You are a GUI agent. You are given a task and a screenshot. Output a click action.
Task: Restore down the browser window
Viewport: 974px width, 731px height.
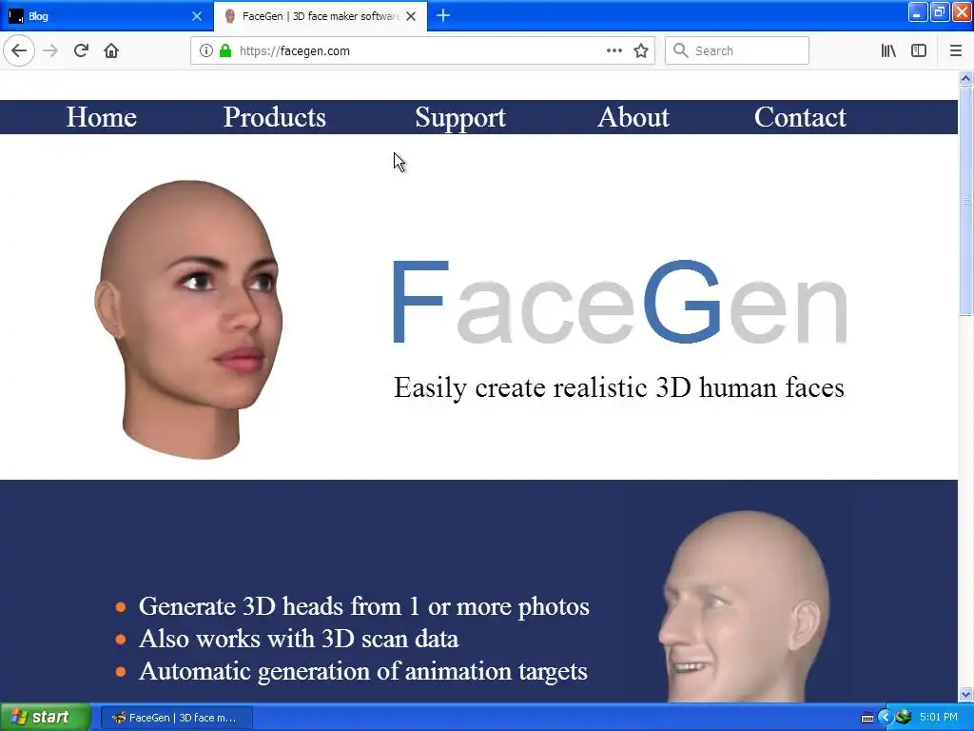tap(939, 12)
